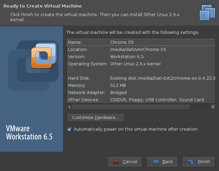This screenshot has width=219, height=171.
Task: Uncheck automatically power on after creation
Action: tap(69, 129)
